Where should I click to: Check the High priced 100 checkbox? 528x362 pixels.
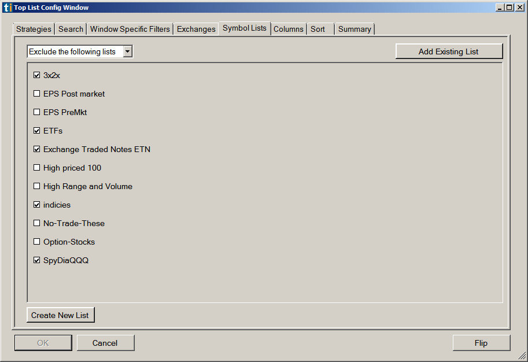36,168
